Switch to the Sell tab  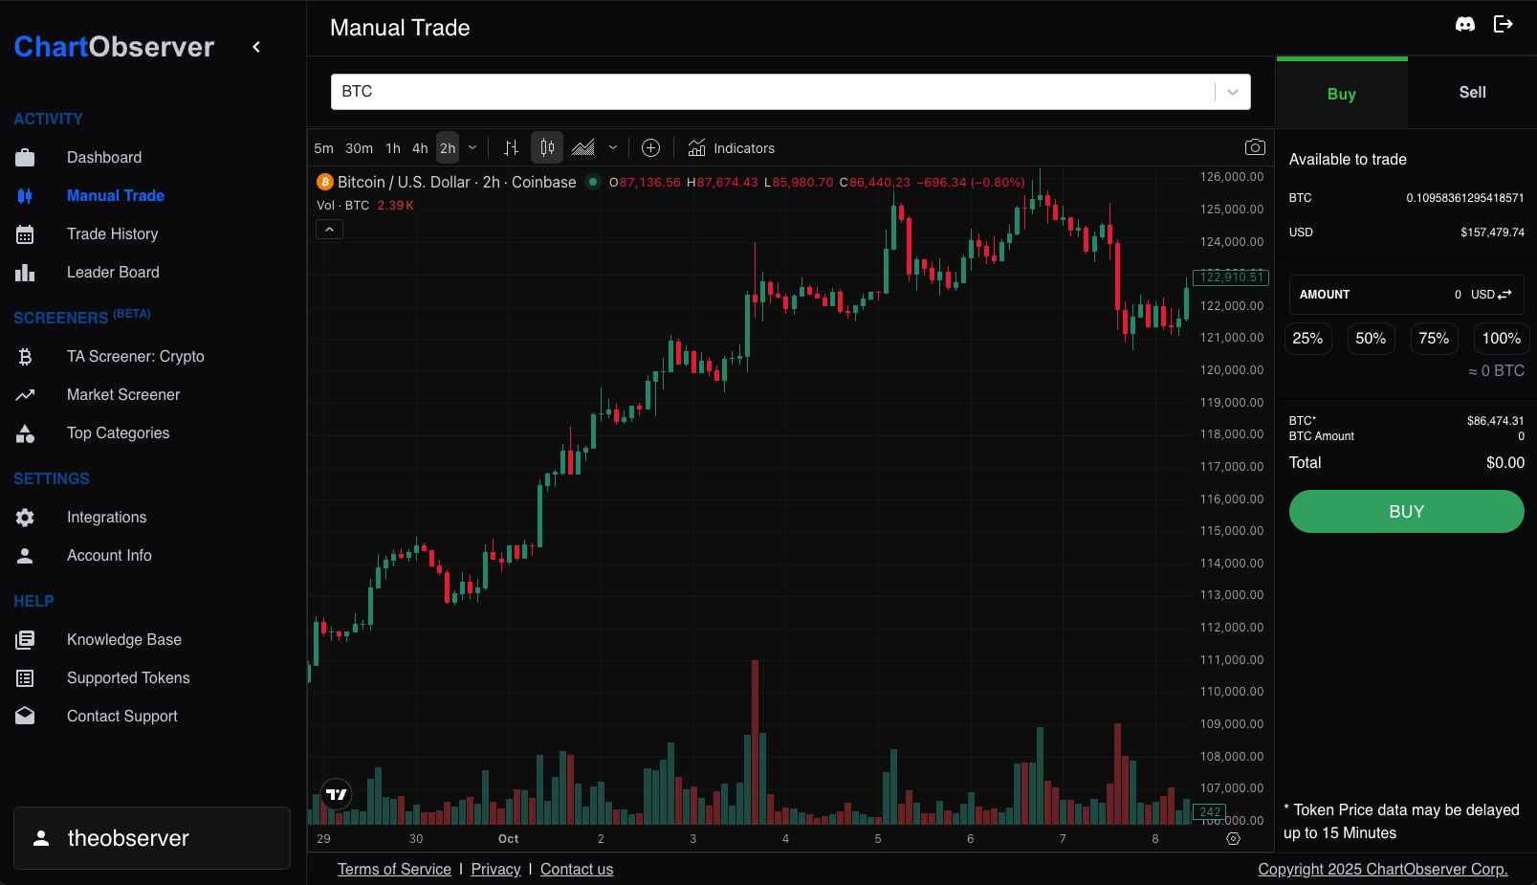pos(1472,93)
